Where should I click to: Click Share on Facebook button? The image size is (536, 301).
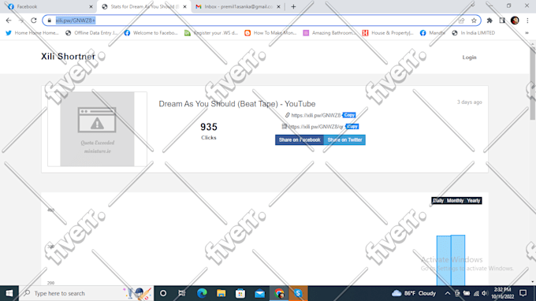tap(300, 139)
